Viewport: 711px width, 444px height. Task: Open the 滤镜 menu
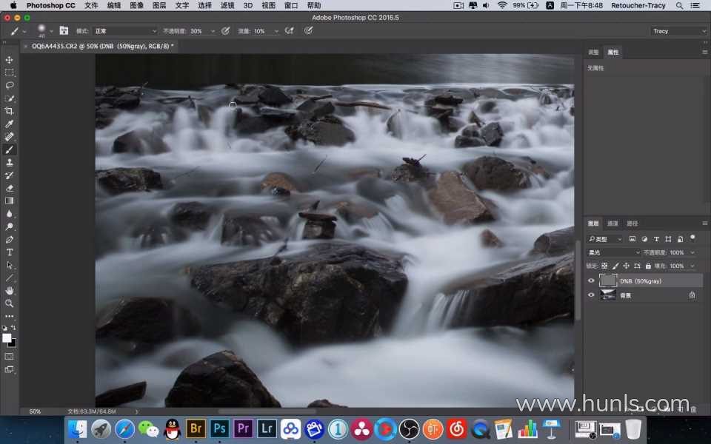(227, 5)
